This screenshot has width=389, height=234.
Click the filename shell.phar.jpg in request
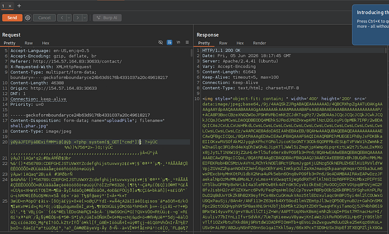pyautogui.click(x=28, y=126)
